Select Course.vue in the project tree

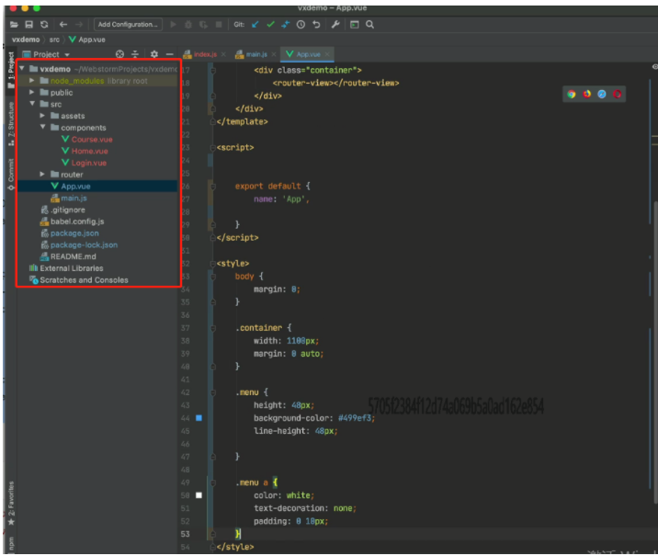(92, 140)
